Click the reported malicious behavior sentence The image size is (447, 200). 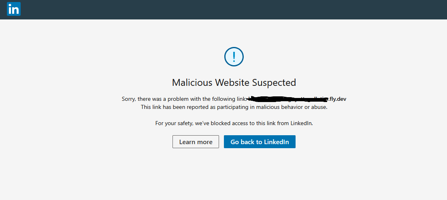click(x=234, y=107)
